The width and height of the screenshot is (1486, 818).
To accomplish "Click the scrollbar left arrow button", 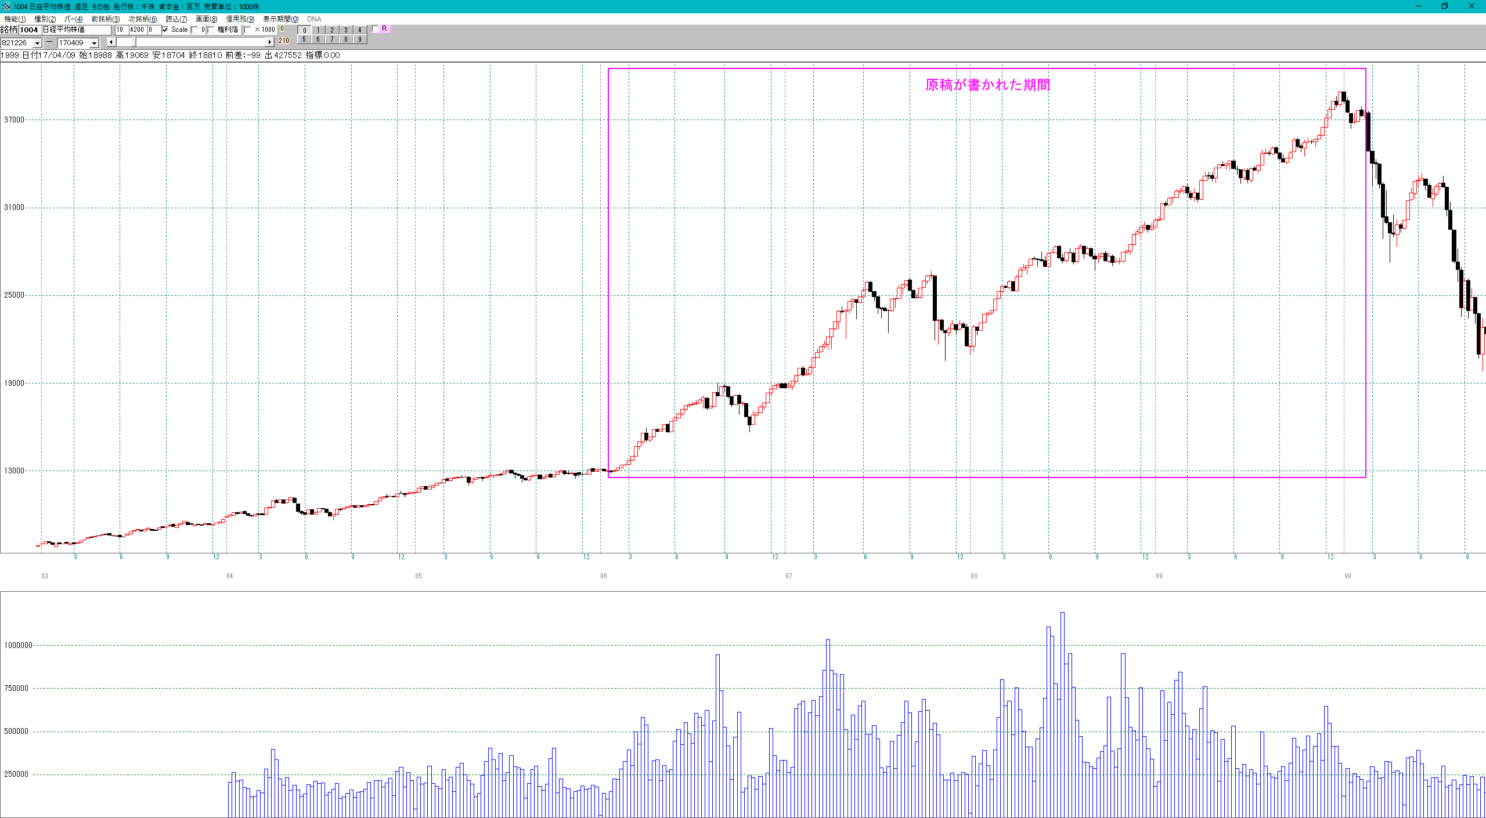I will coord(111,42).
